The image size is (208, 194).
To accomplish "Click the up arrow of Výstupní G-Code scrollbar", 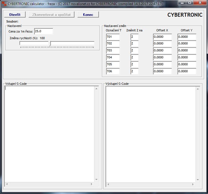I will coord(198,89).
